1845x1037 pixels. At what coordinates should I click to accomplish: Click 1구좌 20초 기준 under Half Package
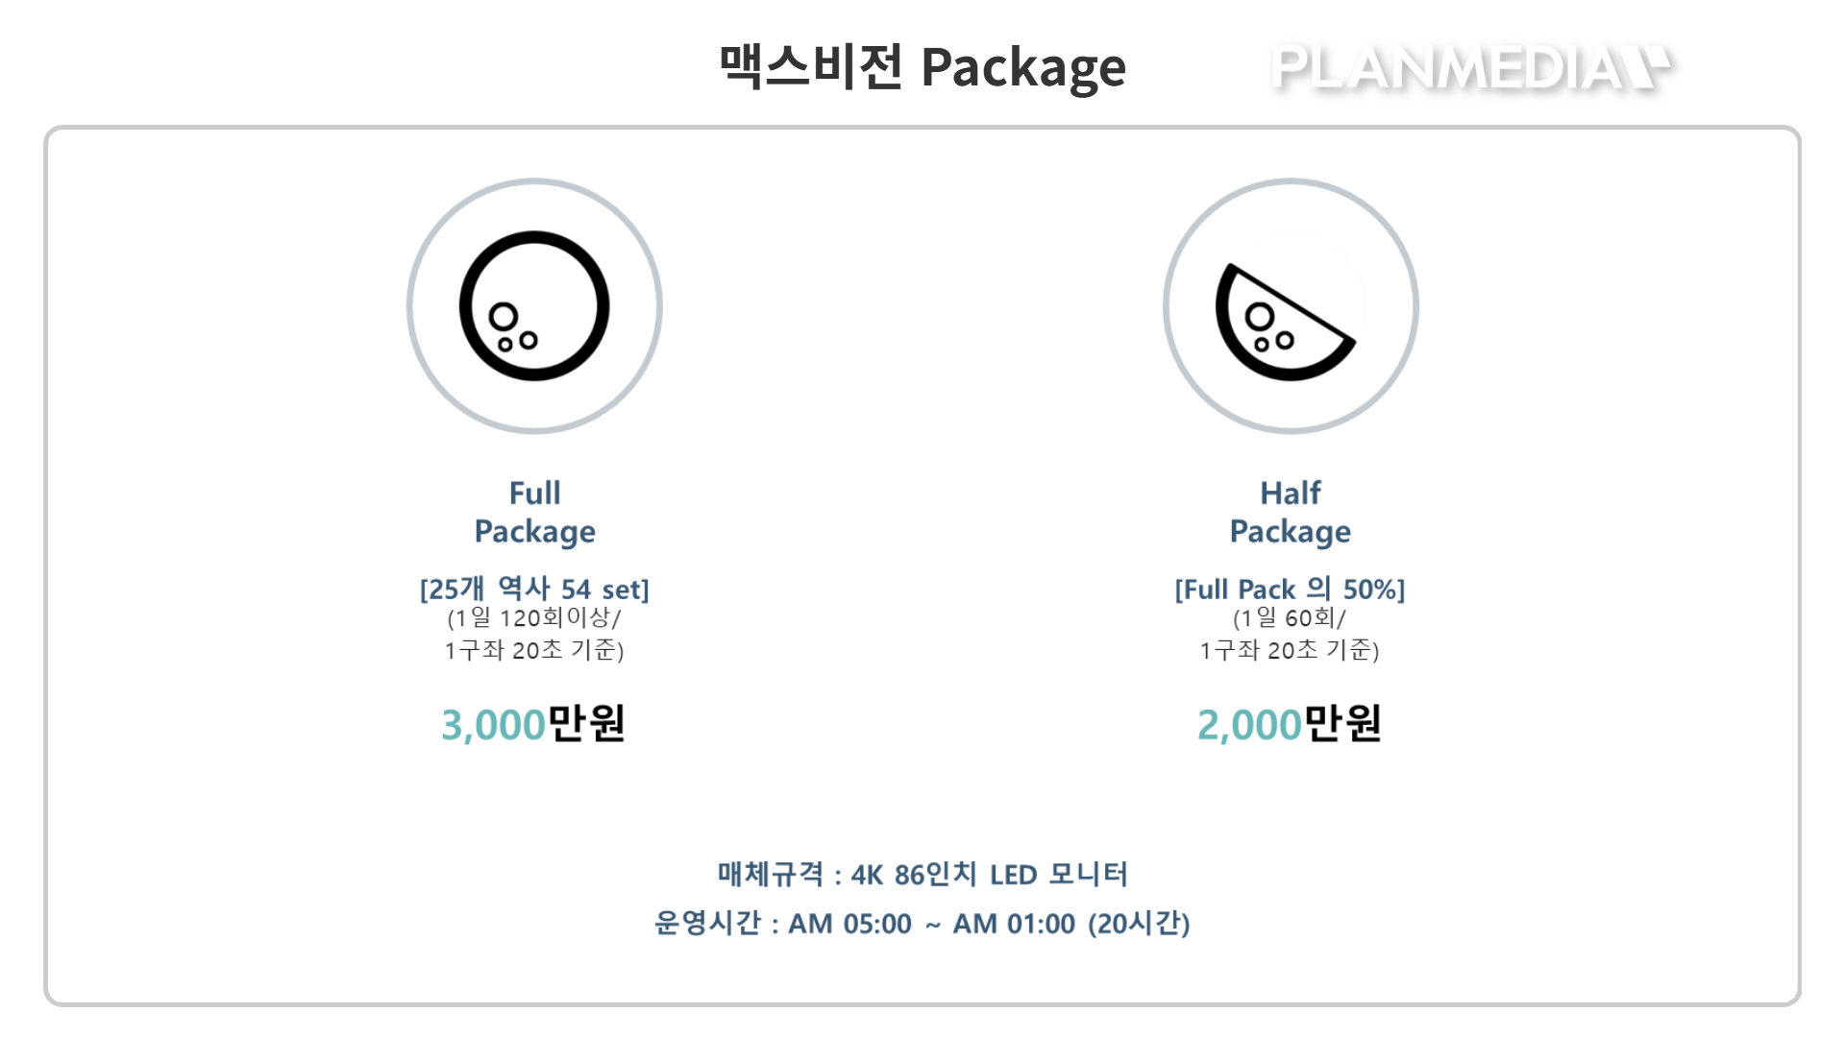coord(1290,650)
